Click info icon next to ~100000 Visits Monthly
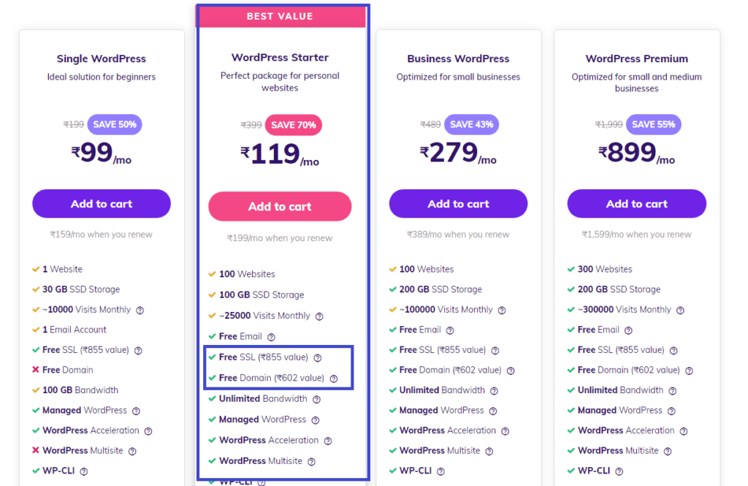 pos(502,311)
